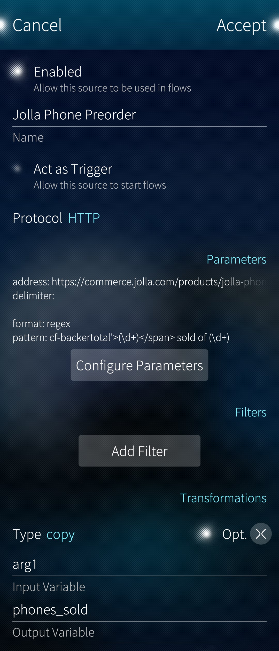Edit the phones_sold output variable field
The height and width of the screenshot is (651, 279).
pyautogui.click(x=139, y=610)
